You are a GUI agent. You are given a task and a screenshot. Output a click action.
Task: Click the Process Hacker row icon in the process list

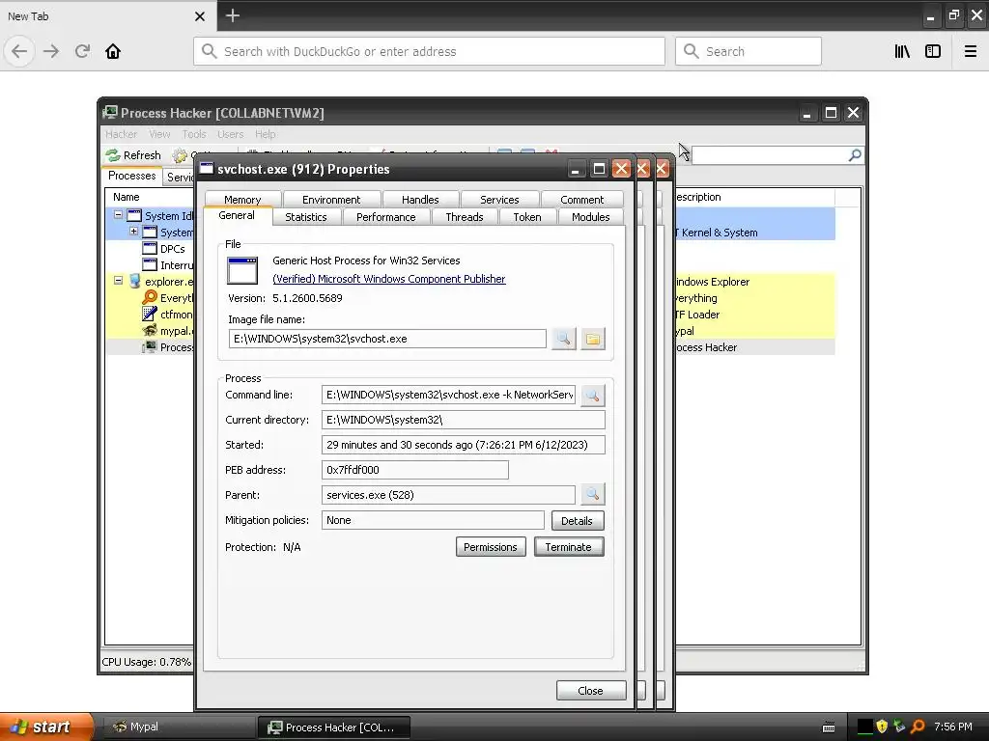pos(150,346)
